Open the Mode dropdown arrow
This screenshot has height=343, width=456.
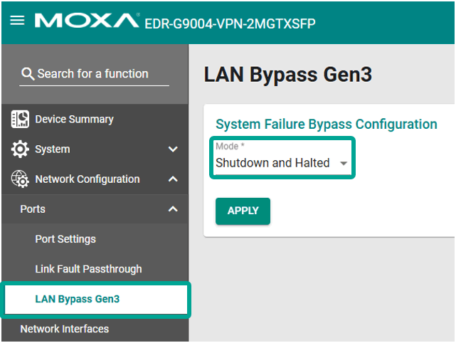[x=344, y=164]
